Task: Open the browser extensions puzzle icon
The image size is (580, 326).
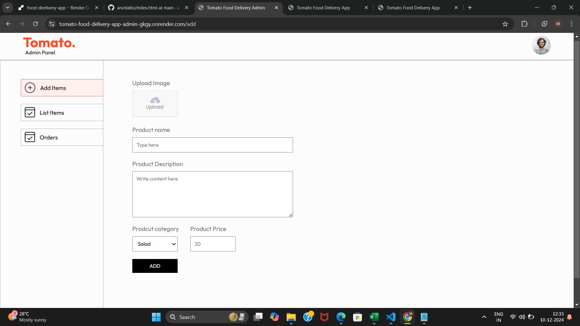Action: 524,24
